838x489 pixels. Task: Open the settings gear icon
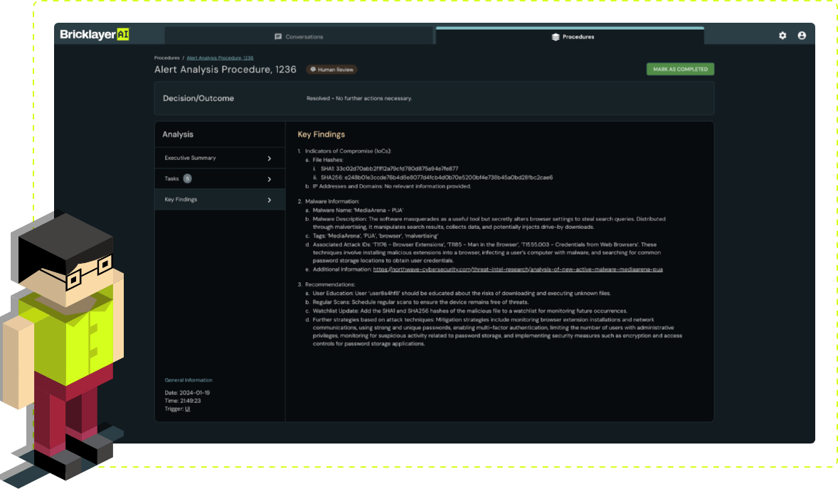[x=783, y=36]
